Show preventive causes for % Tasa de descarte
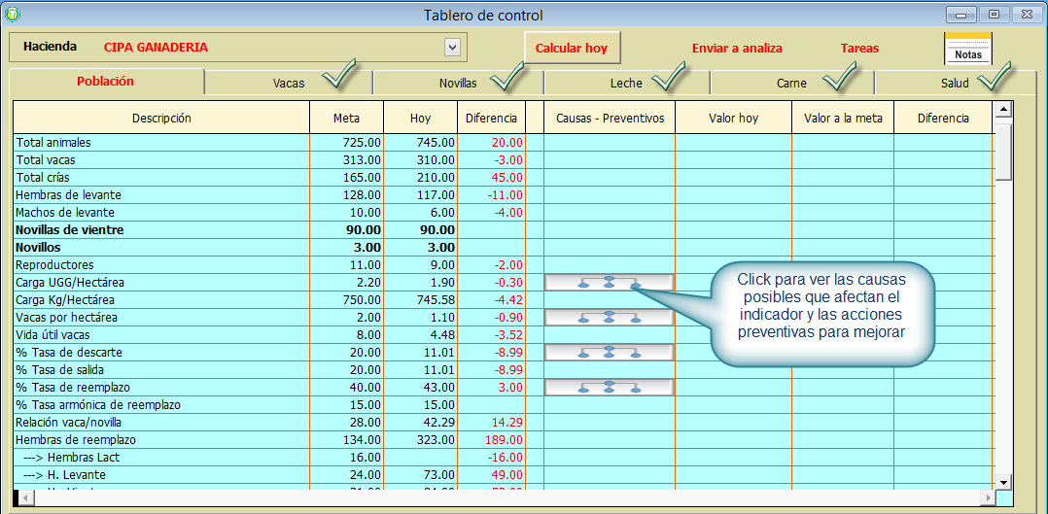Screen dimensions: 1048x514 (x=609, y=352)
